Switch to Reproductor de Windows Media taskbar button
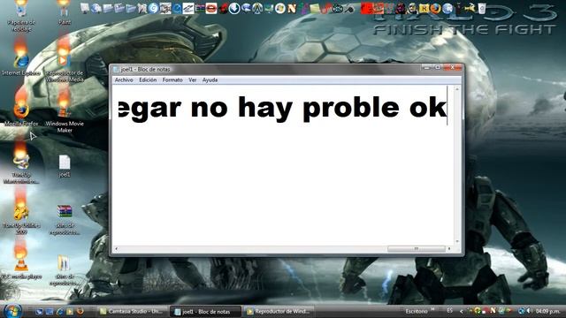This screenshot has height=318, width=566. tap(279, 311)
